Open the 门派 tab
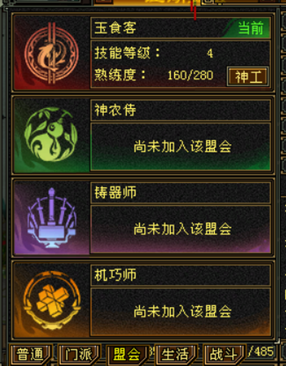 pos(79,355)
